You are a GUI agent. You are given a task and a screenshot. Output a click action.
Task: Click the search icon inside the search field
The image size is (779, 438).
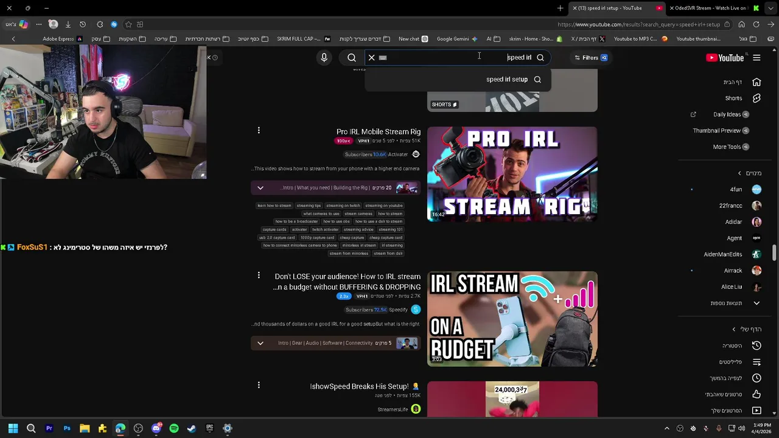click(x=540, y=58)
